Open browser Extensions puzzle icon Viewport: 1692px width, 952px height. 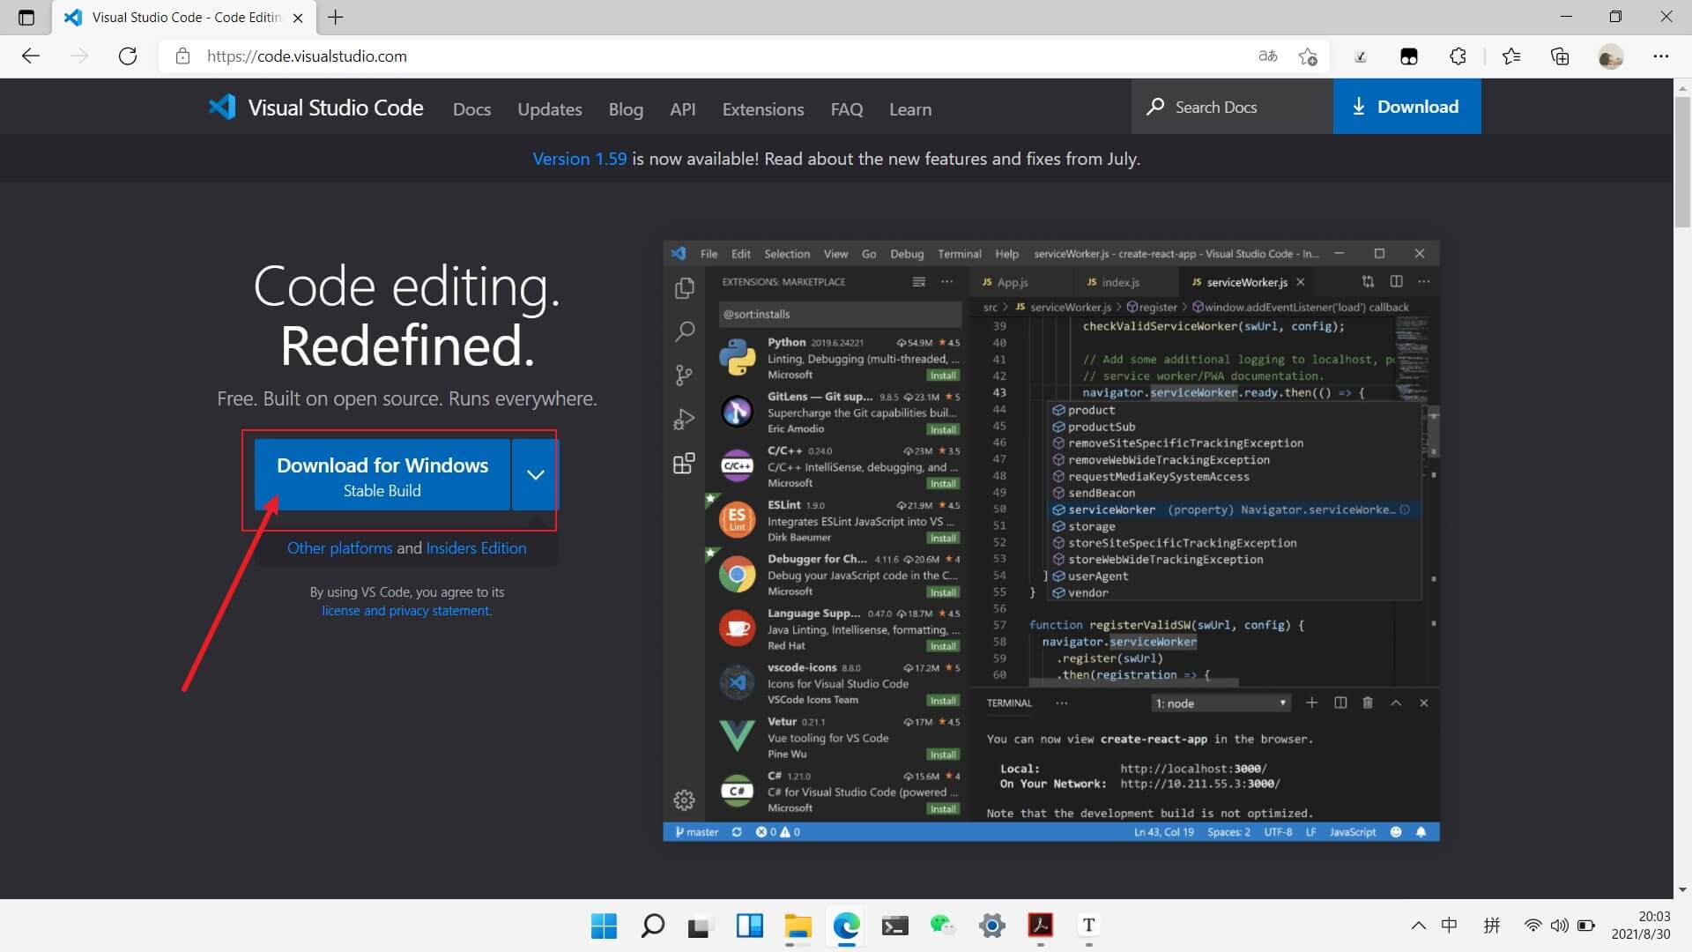pos(1458,56)
